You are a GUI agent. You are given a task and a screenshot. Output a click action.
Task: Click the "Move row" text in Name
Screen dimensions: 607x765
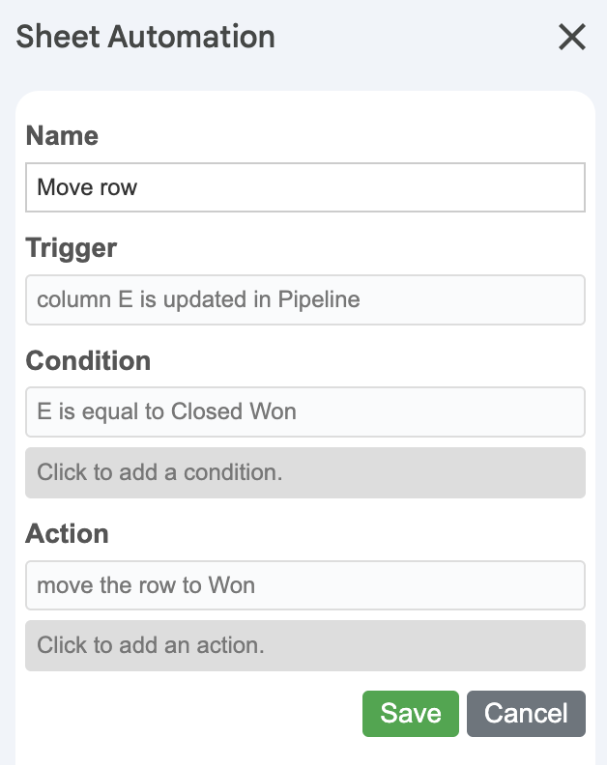tap(87, 186)
